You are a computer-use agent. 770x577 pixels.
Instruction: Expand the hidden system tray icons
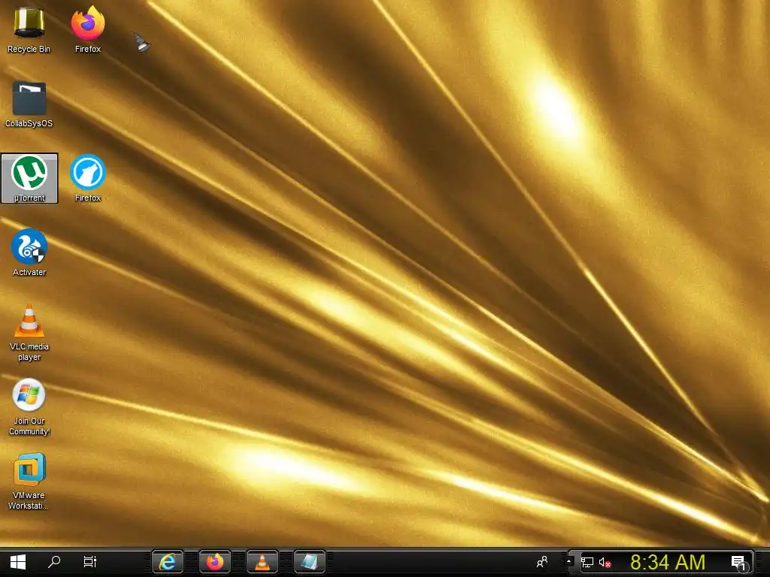(568, 560)
